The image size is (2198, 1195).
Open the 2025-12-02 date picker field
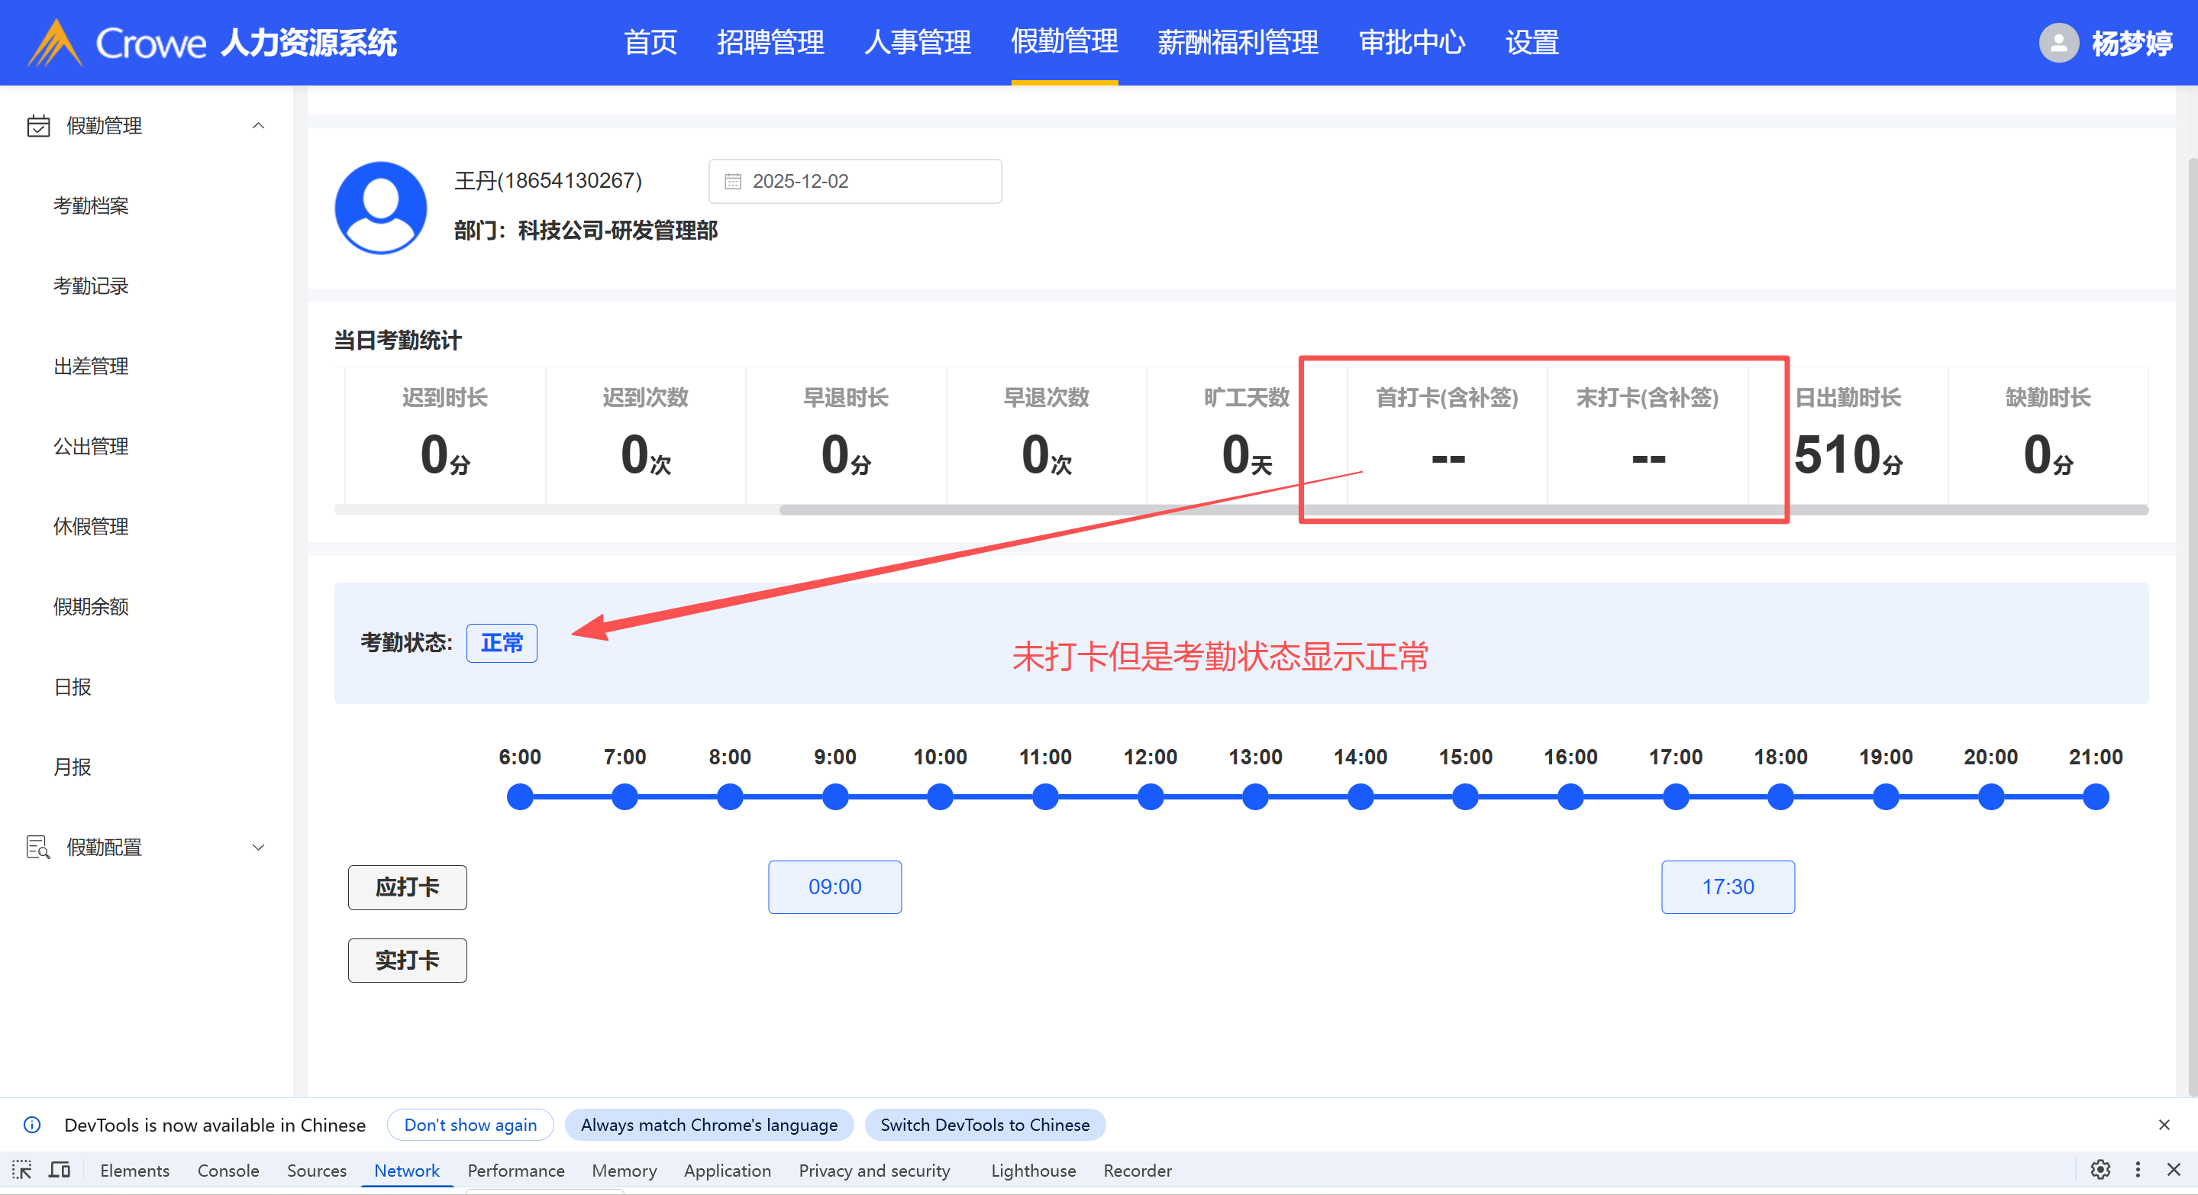(855, 181)
